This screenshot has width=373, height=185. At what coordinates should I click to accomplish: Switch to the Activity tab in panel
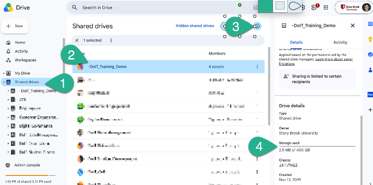(340, 42)
